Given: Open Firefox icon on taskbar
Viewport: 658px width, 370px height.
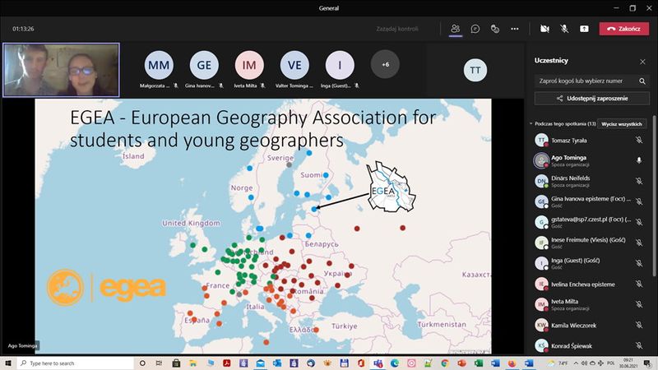Looking at the screenshot, I should click(512, 363).
